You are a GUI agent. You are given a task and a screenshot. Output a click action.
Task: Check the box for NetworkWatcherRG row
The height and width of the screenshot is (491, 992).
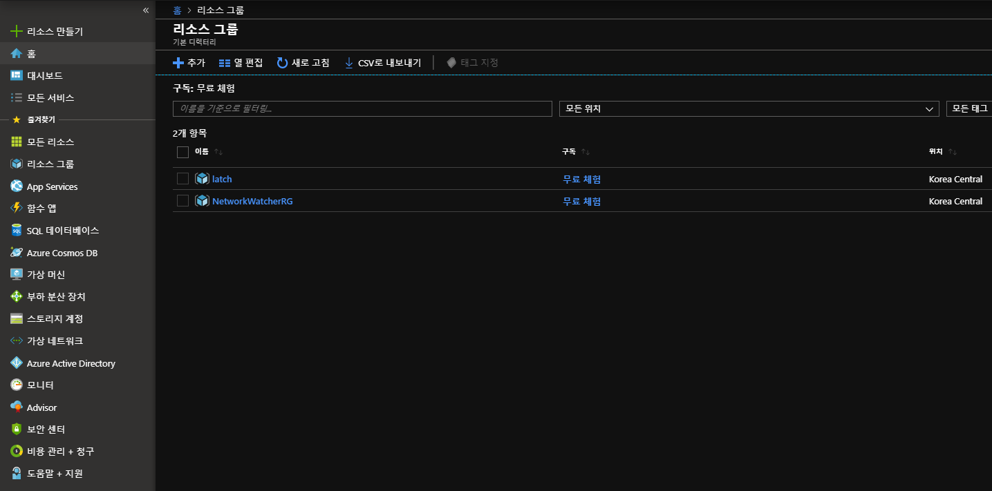tap(183, 201)
